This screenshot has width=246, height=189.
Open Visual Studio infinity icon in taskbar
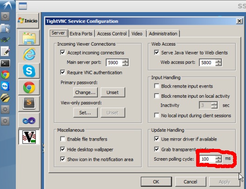(29, 121)
